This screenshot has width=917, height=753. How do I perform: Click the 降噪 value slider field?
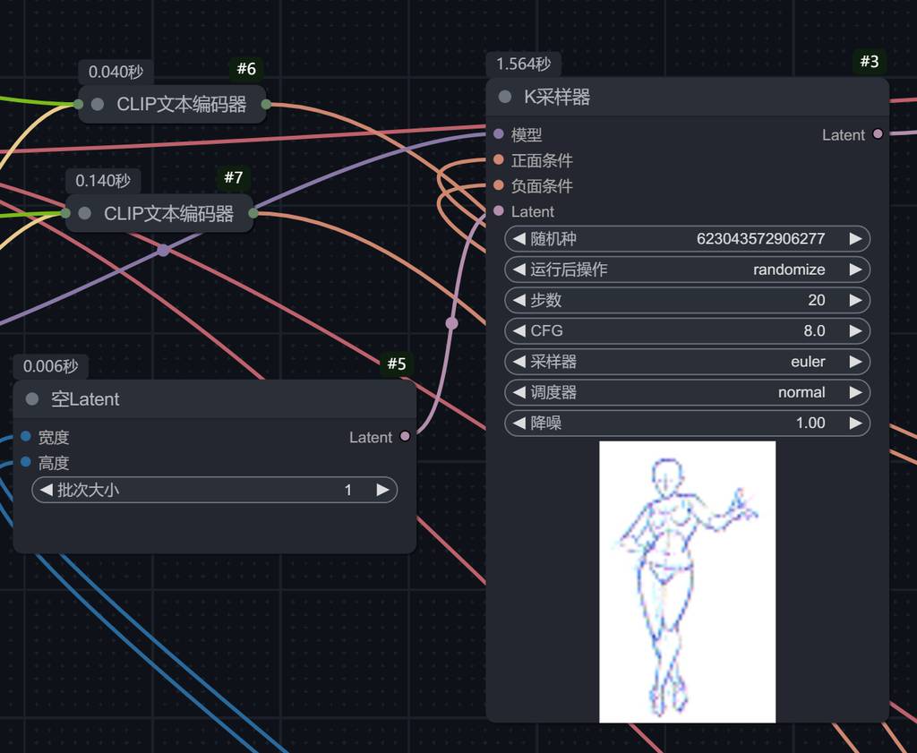(687, 423)
